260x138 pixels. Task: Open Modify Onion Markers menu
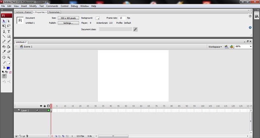click(x=67, y=136)
